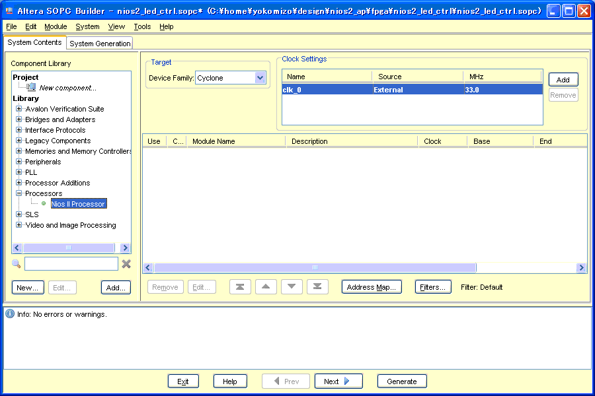The height and width of the screenshot is (396, 595).
Task: Click New... button under component library
Action: (x=28, y=288)
